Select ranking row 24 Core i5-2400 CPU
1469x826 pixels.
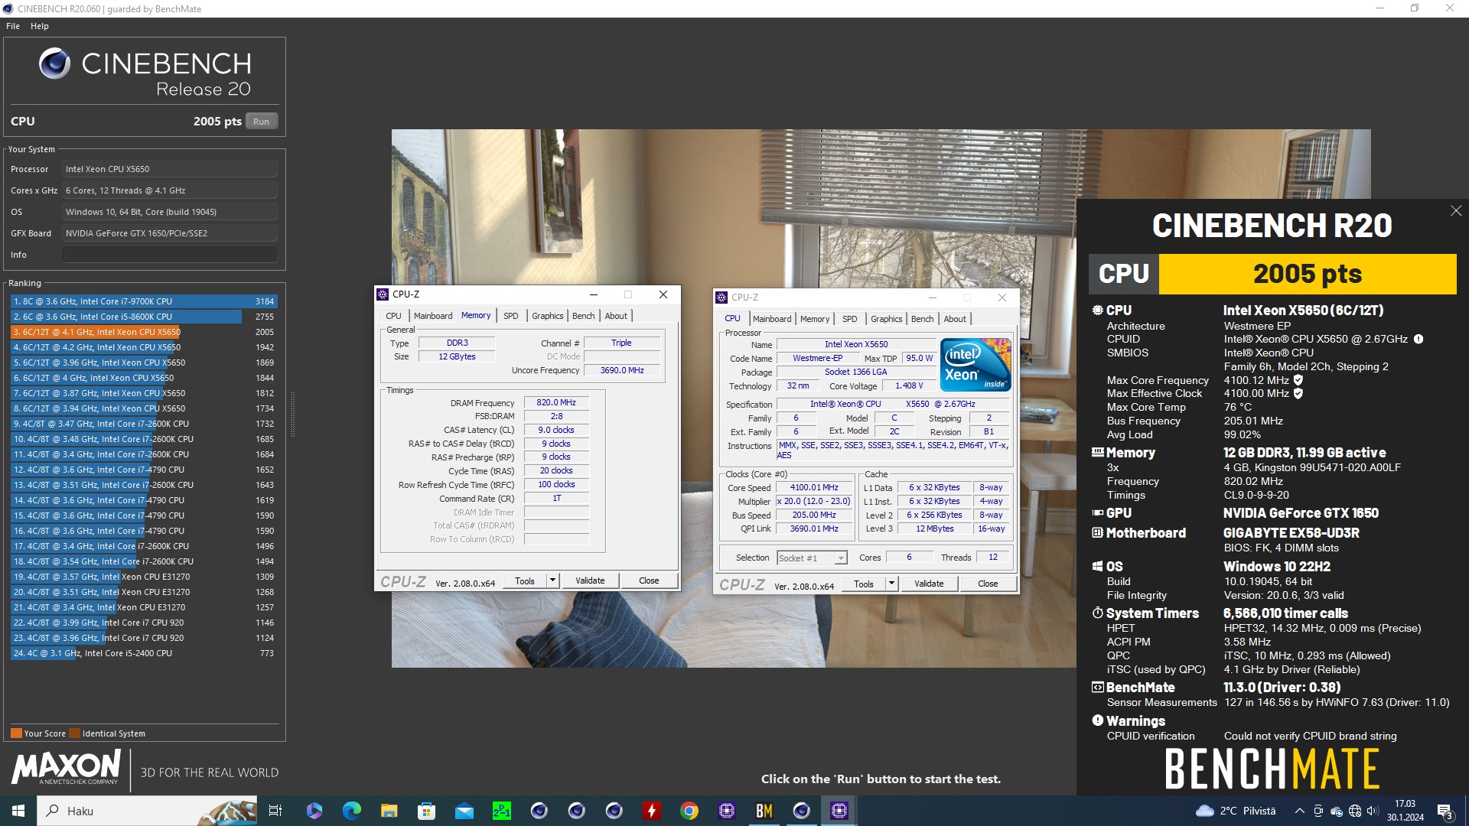(144, 653)
